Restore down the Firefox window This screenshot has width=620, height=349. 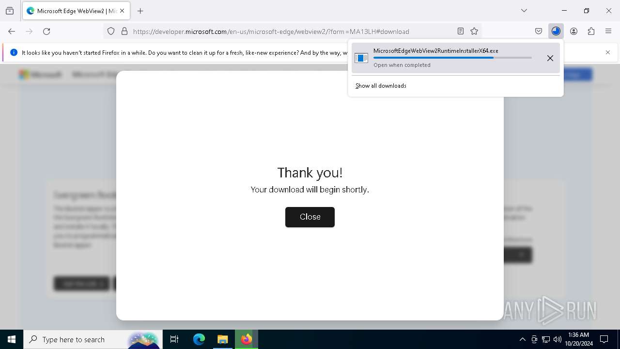pyautogui.click(x=587, y=11)
